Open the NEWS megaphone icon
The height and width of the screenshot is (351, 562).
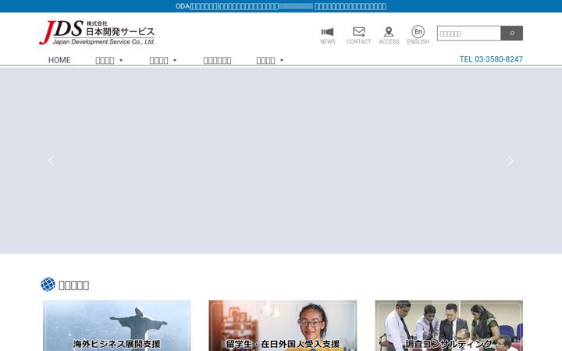click(328, 35)
